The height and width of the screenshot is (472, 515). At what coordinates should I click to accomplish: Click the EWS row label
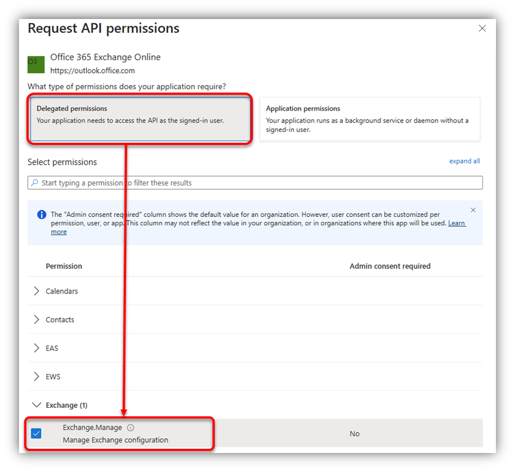53,377
